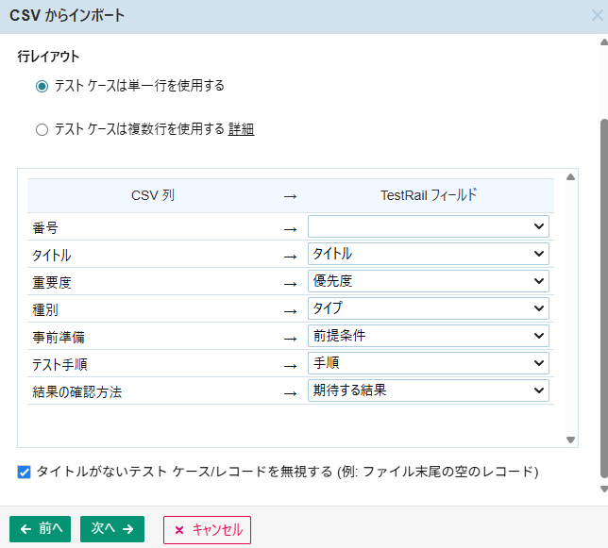Screen dimensions: 608x548
Task: Expand the タイプ dropdown for 種別
Action: click(428, 308)
